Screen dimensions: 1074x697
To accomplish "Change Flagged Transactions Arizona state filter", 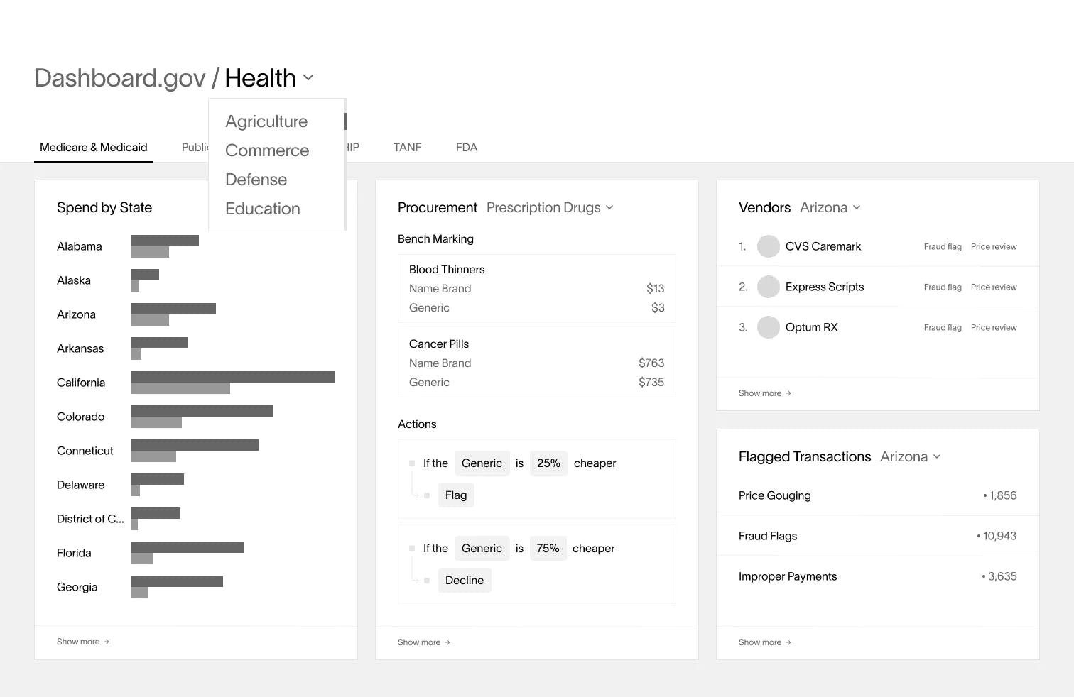I will pyautogui.click(x=936, y=456).
